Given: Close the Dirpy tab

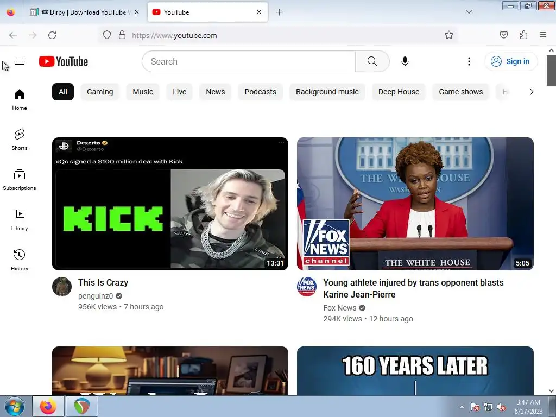Looking at the screenshot, I should 137,12.
